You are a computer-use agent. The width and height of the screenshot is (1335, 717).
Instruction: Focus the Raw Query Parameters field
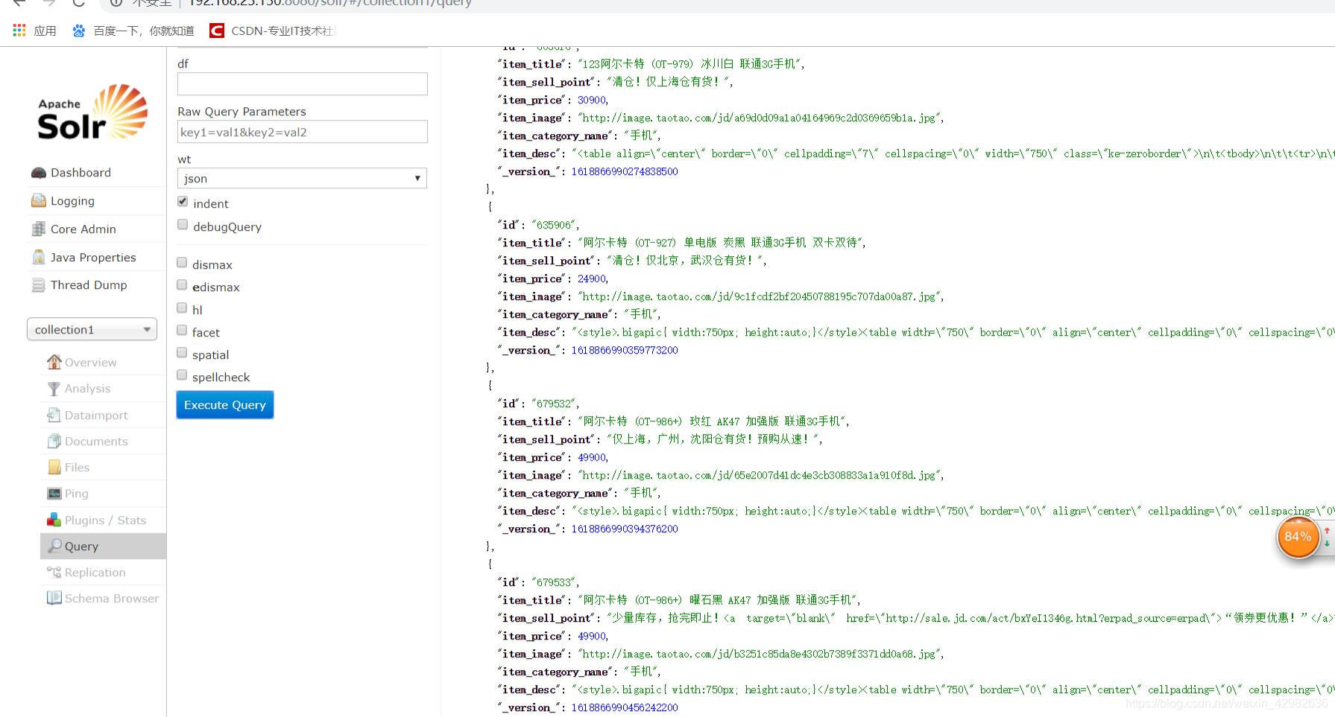(x=303, y=132)
